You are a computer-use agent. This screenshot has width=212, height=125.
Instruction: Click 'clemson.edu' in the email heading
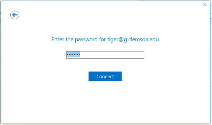click(143, 39)
